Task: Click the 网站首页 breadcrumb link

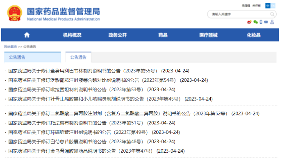Action: pyautogui.click(x=11, y=47)
